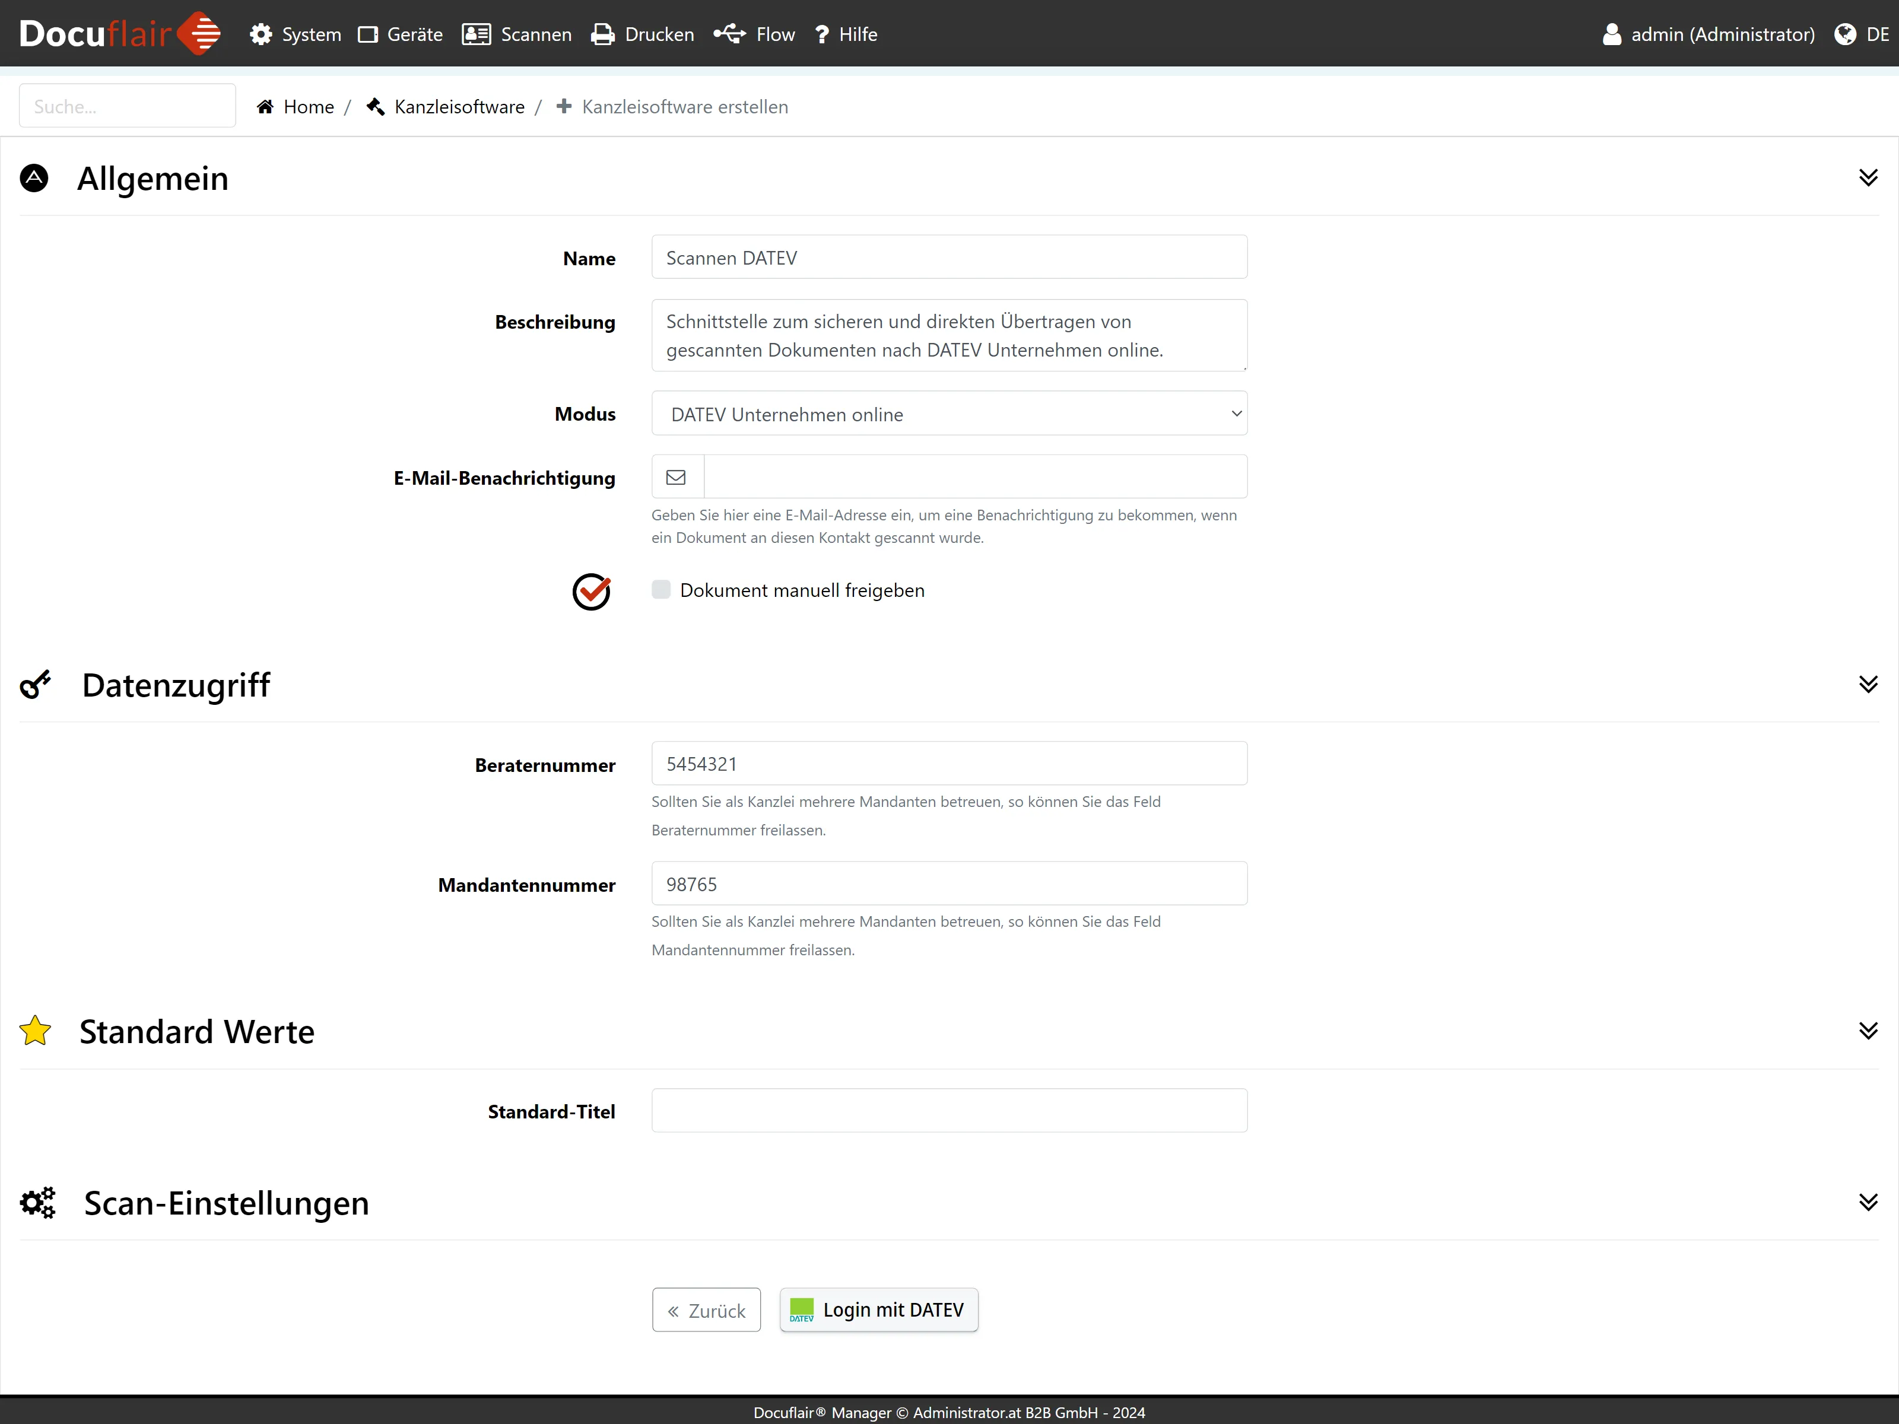This screenshot has width=1899, height=1424.
Task: Toggle the Scan-Einstellungen section chevron
Action: coord(1868,1203)
